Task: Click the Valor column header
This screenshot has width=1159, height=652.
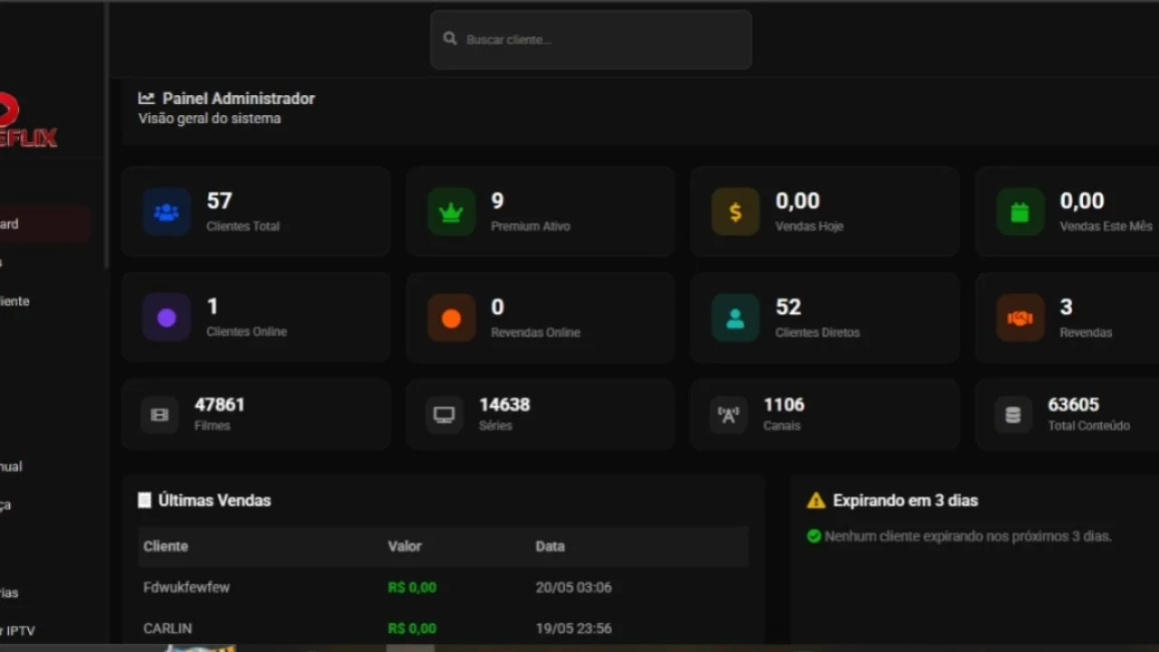Action: click(x=405, y=546)
